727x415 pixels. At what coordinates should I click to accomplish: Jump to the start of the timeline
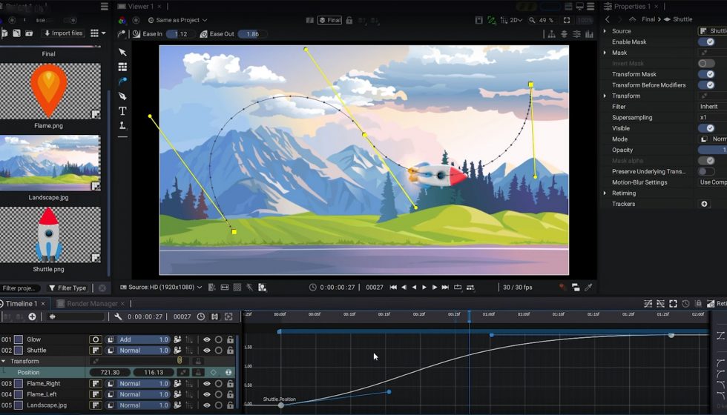click(393, 288)
